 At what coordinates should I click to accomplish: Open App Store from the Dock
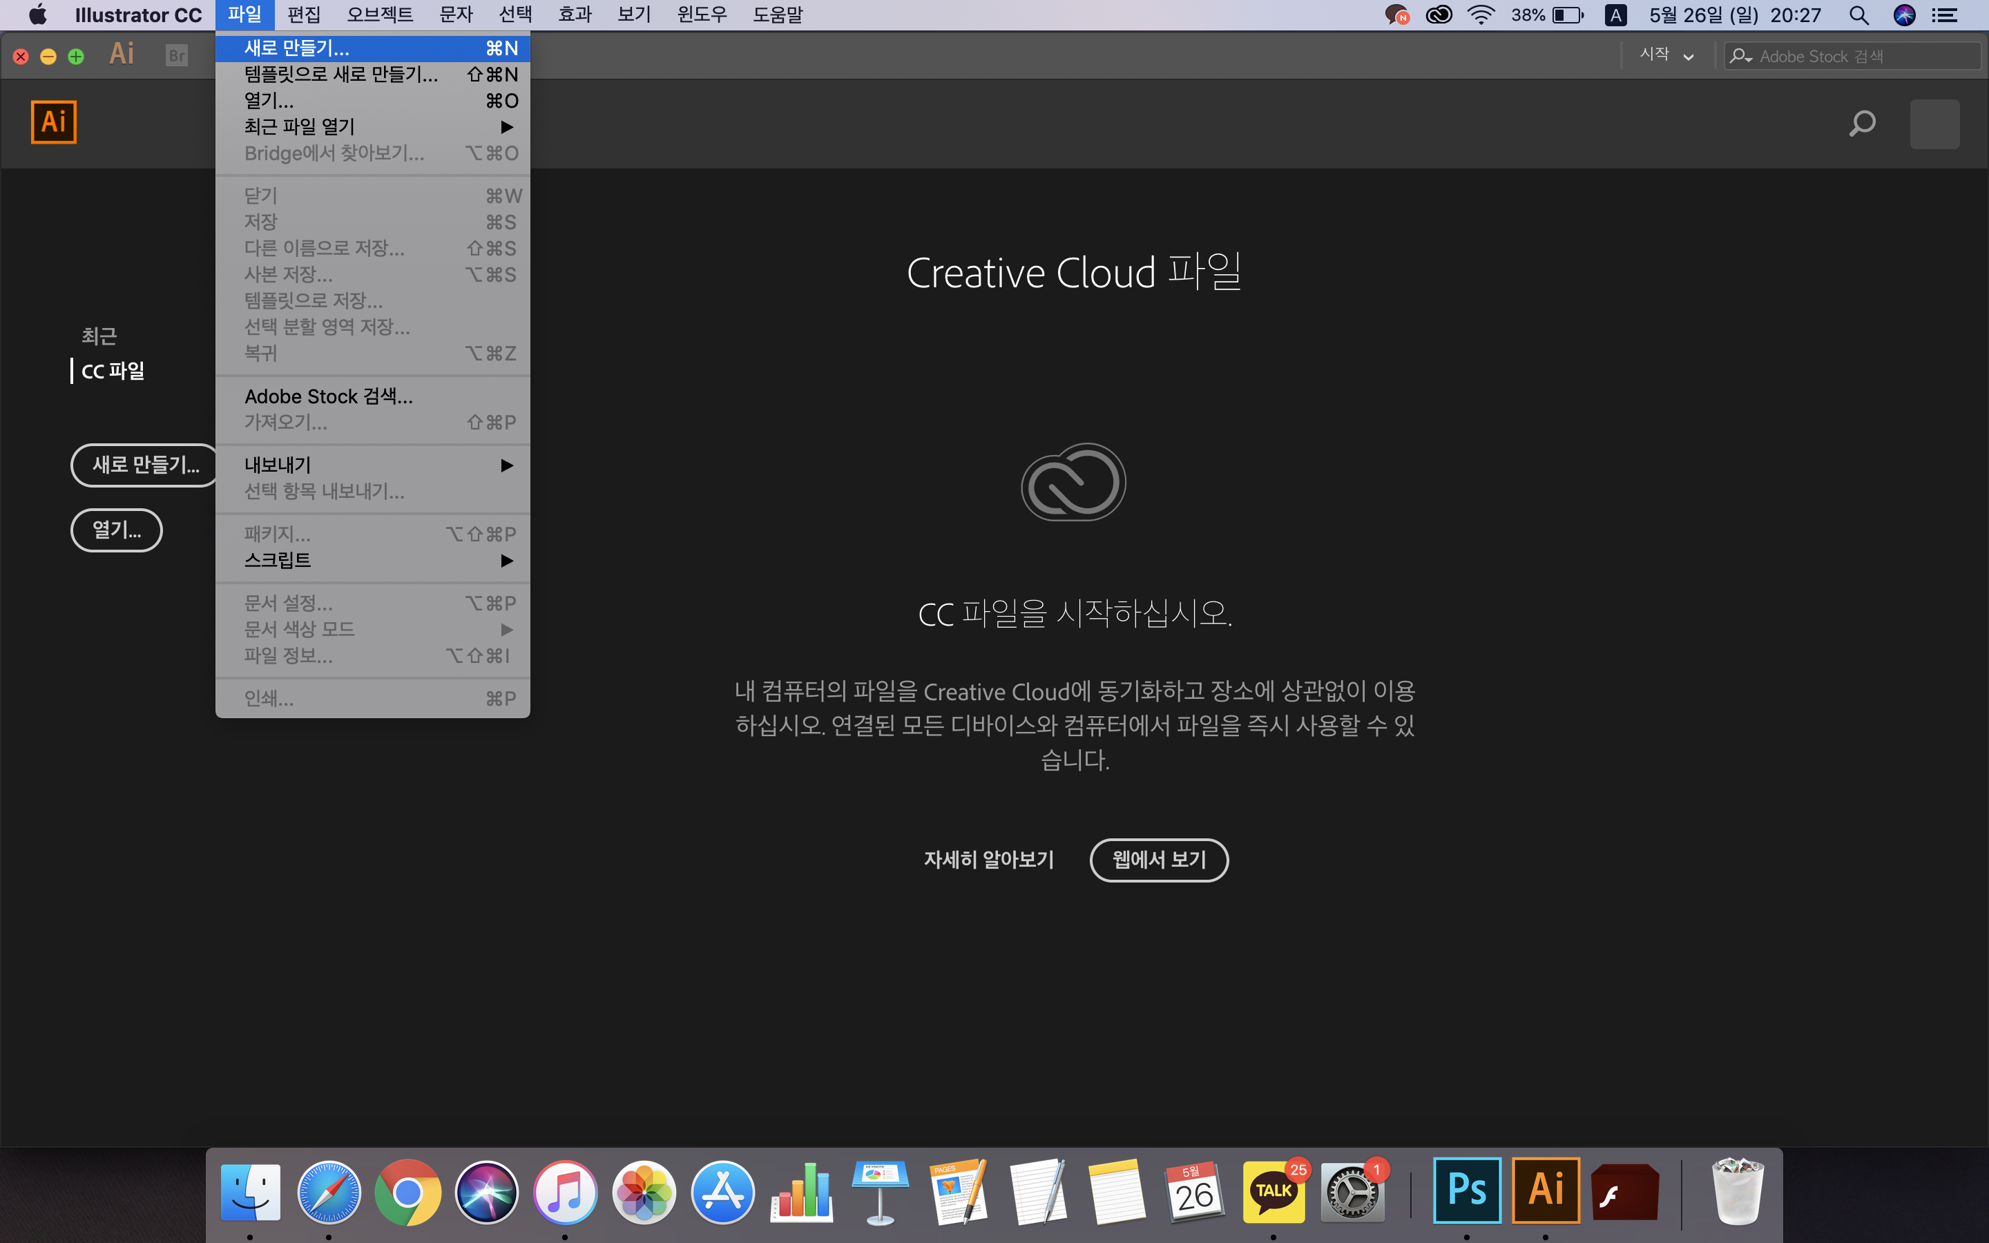point(722,1191)
